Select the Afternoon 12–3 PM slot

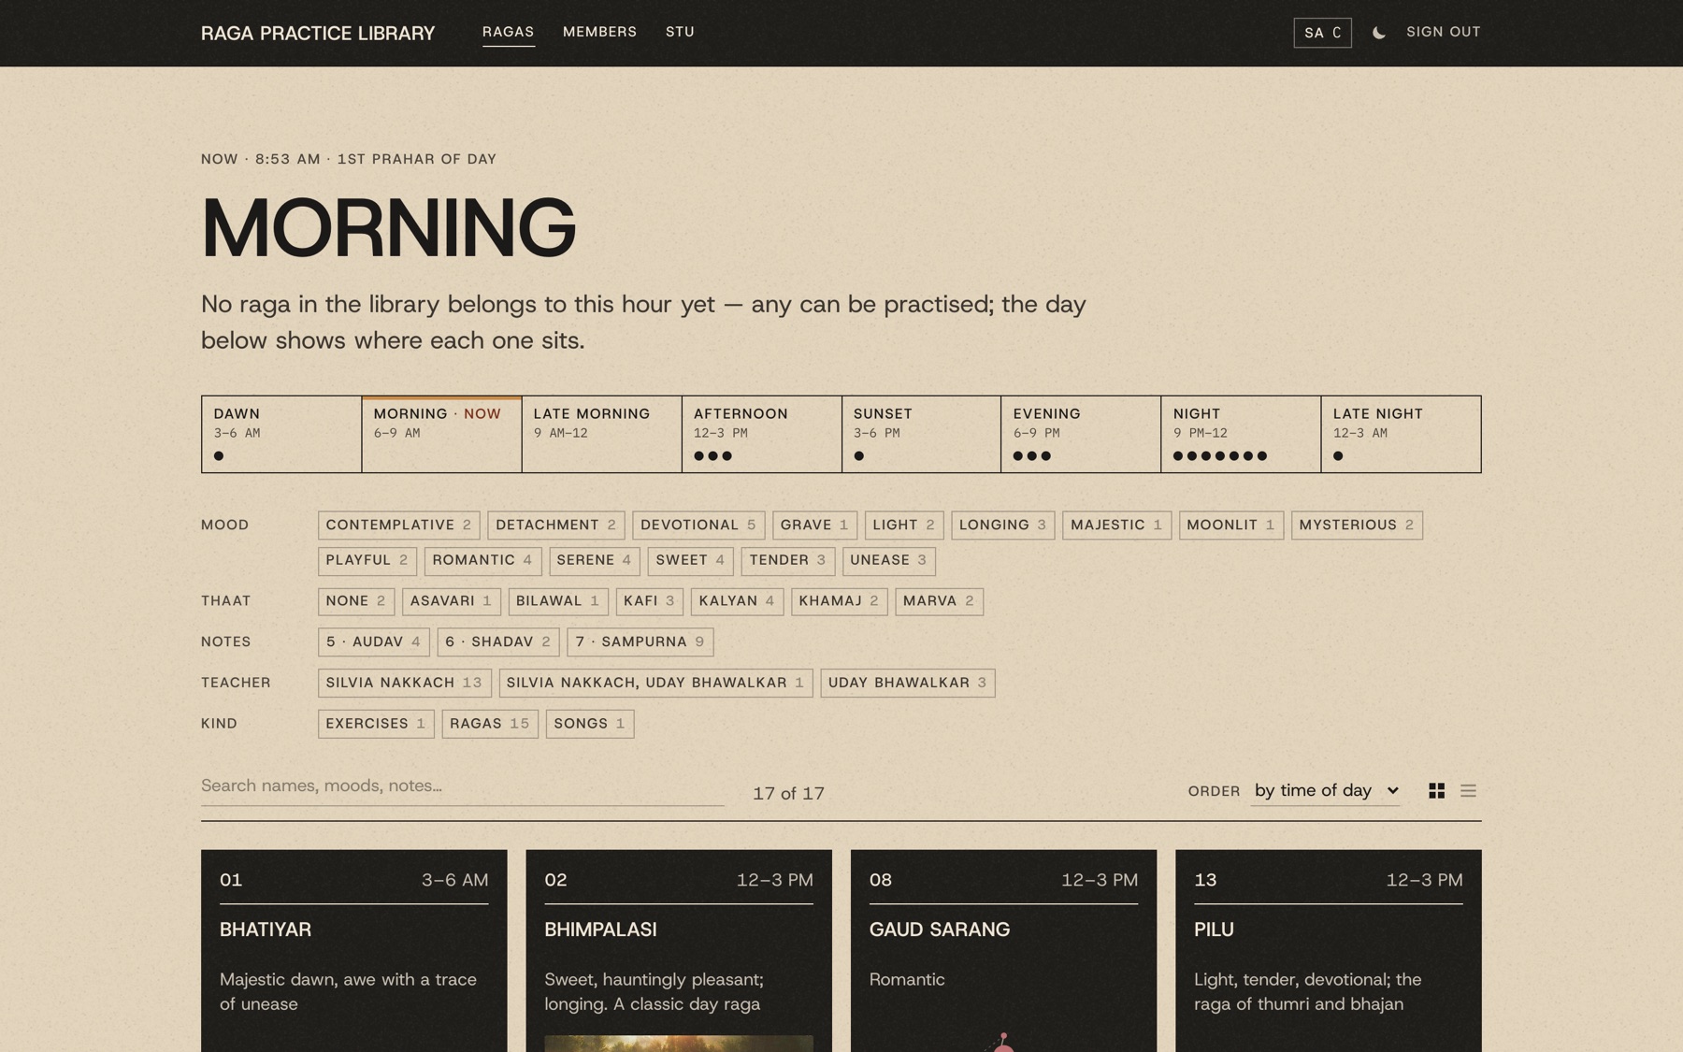tap(761, 434)
